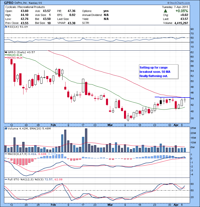The width and height of the screenshot is (200, 207).
Task: Click the P/E value 47.36
Action: [x=71, y=11]
